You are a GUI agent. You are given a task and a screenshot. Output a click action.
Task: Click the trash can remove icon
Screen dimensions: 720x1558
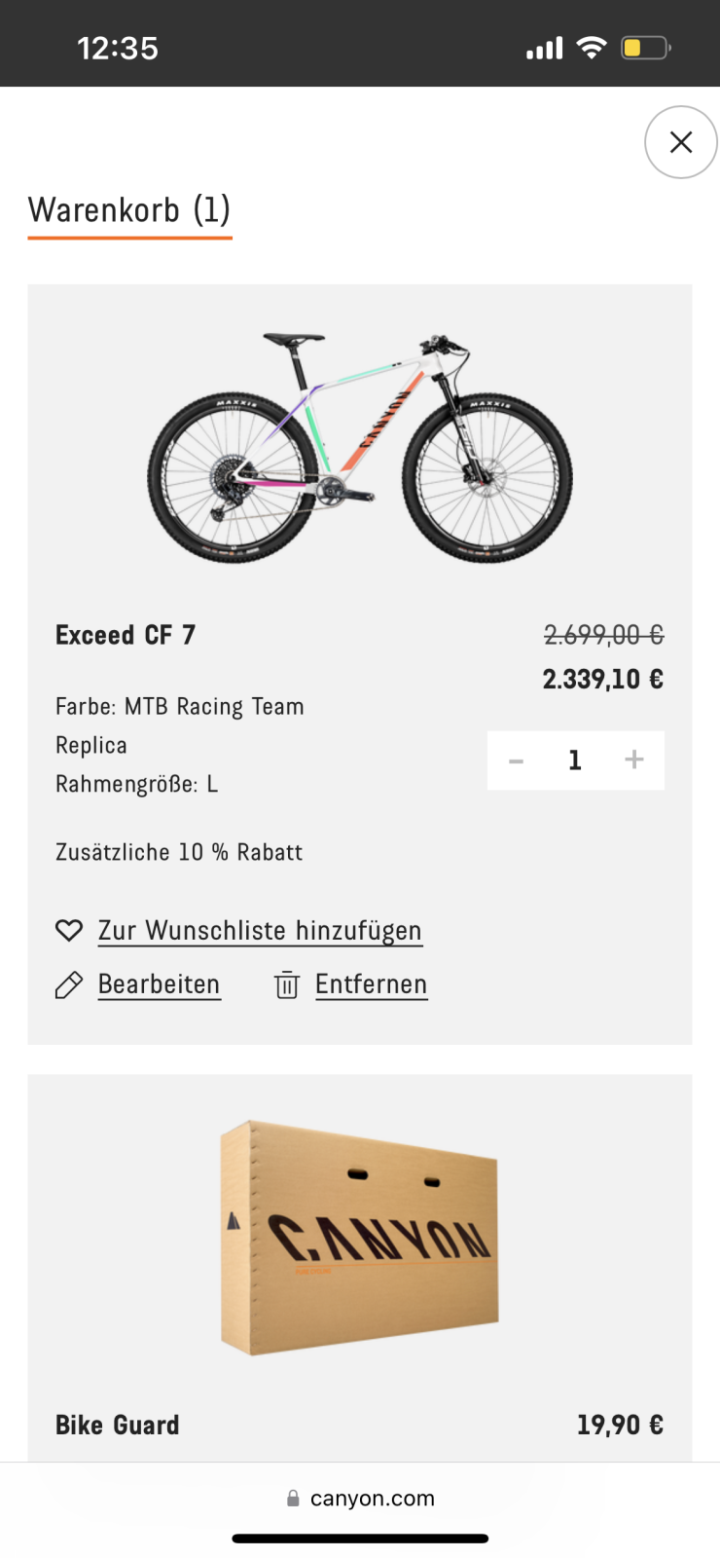(x=286, y=985)
